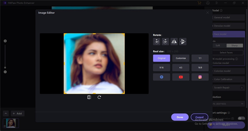Reset the crop with the circular arrow icon
This screenshot has width=248, height=131.
click(x=99, y=97)
